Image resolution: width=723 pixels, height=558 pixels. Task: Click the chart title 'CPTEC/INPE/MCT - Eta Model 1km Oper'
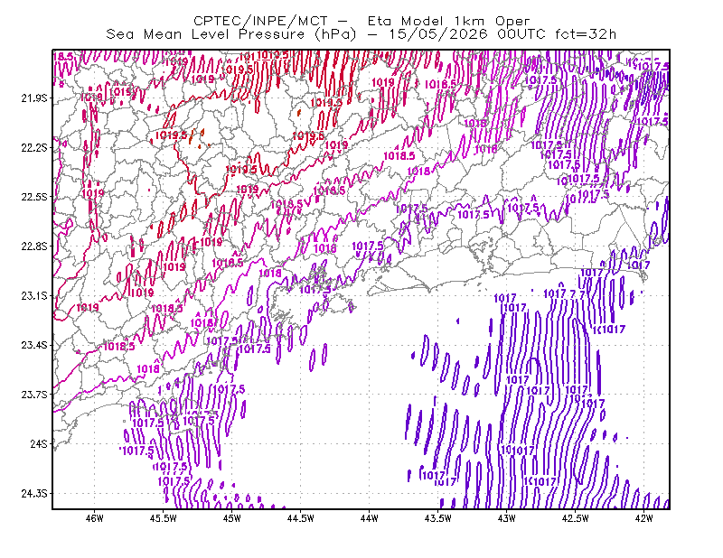click(x=361, y=21)
